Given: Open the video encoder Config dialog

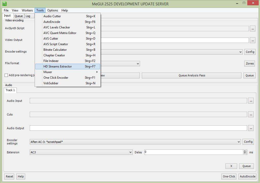Looking at the screenshot, I should 250,52.
